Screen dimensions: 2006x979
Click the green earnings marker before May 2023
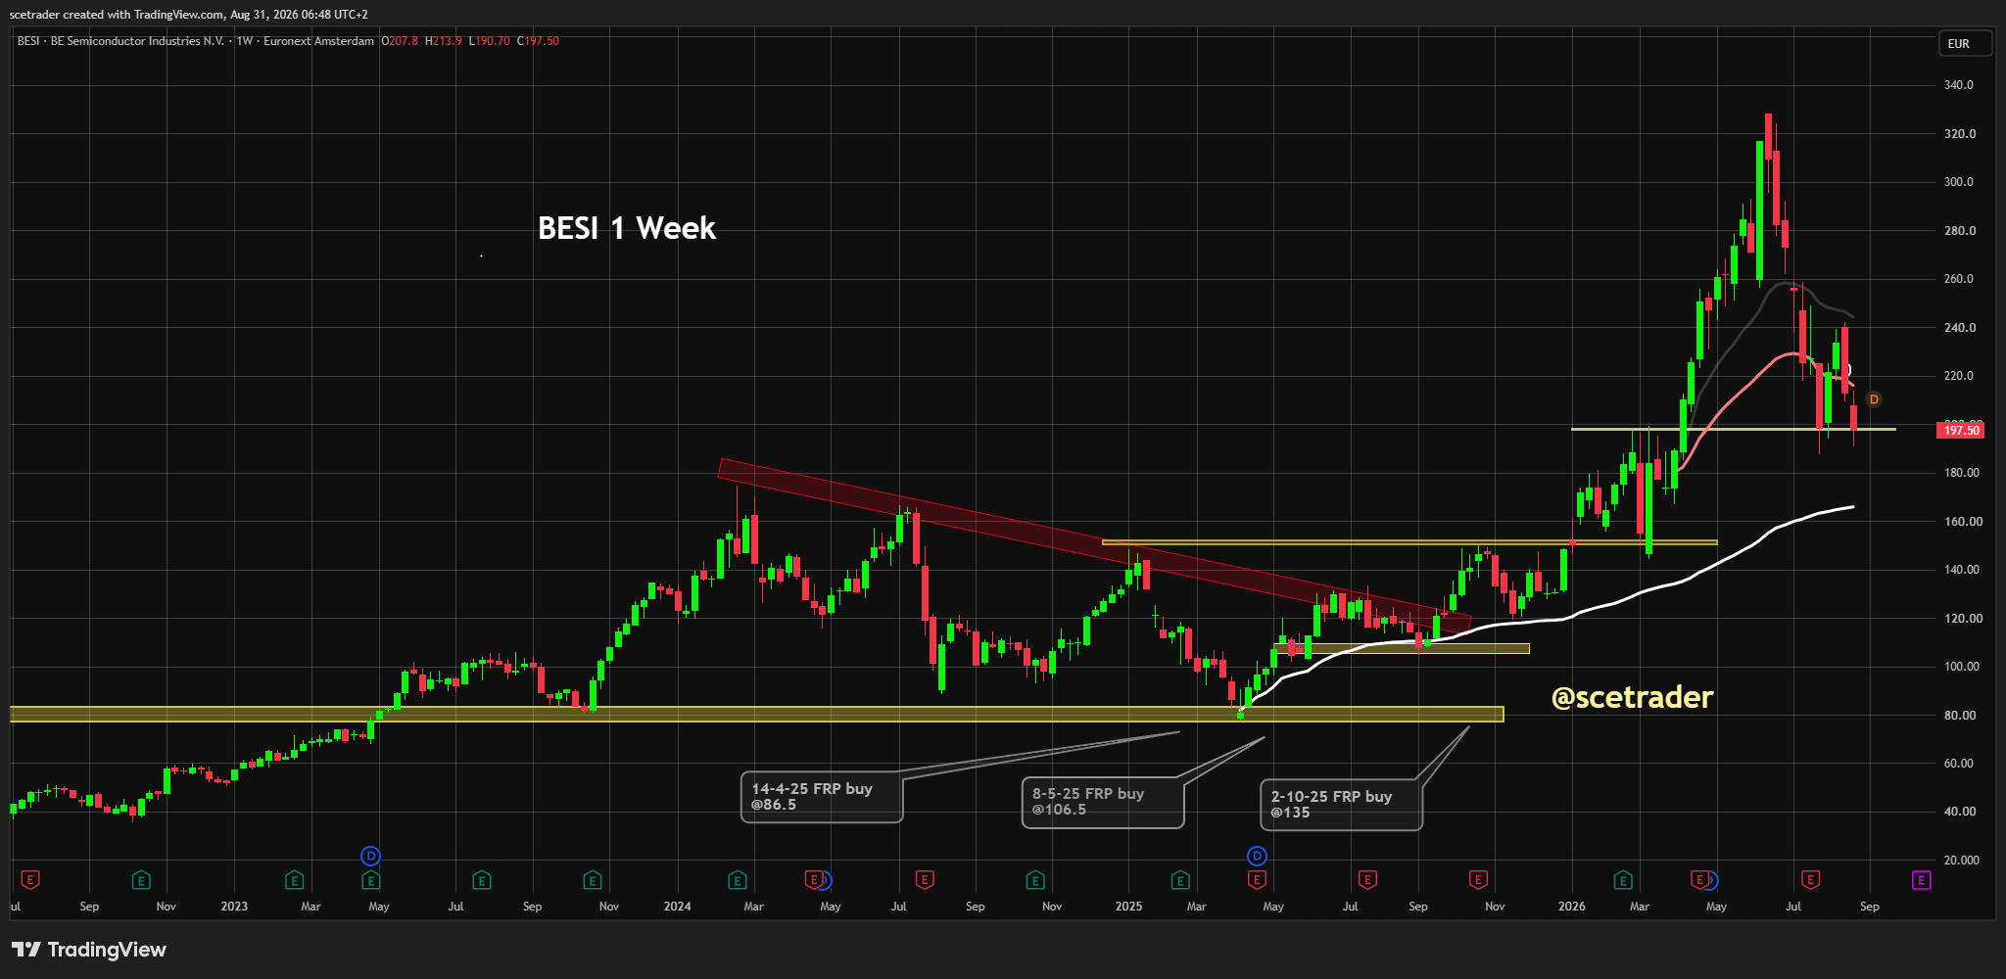coord(370,880)
